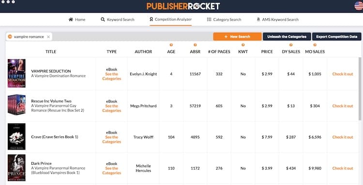Click the list icon beside Category Search

point(209,19)
